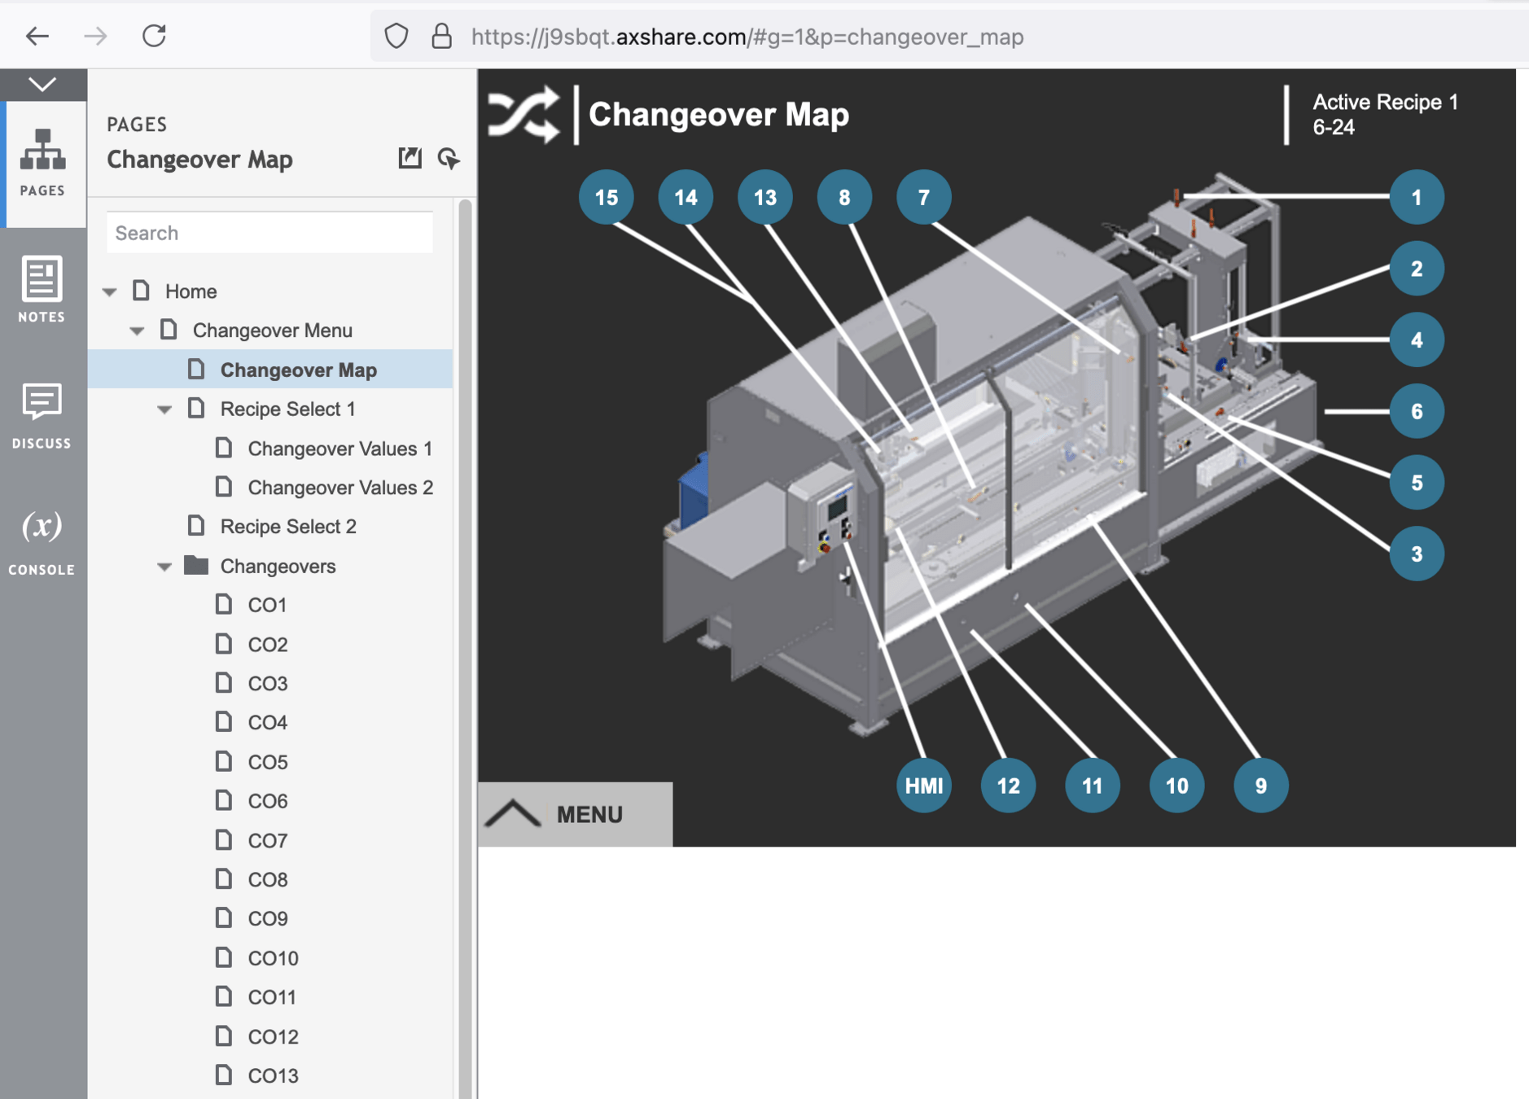Open the CO5 page
1529x1099 pixels.
[x=267, y=762]
